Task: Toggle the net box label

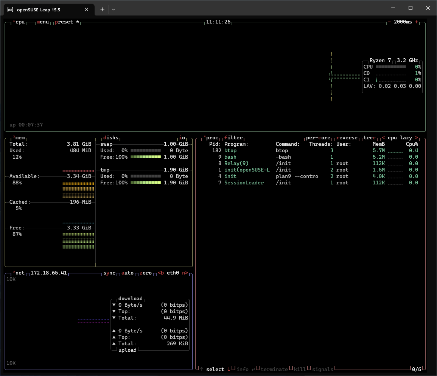Action: 20,273
